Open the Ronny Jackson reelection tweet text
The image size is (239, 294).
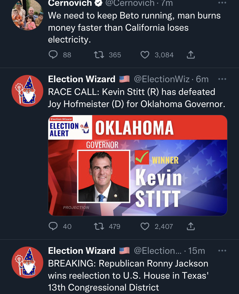(128, 275)
